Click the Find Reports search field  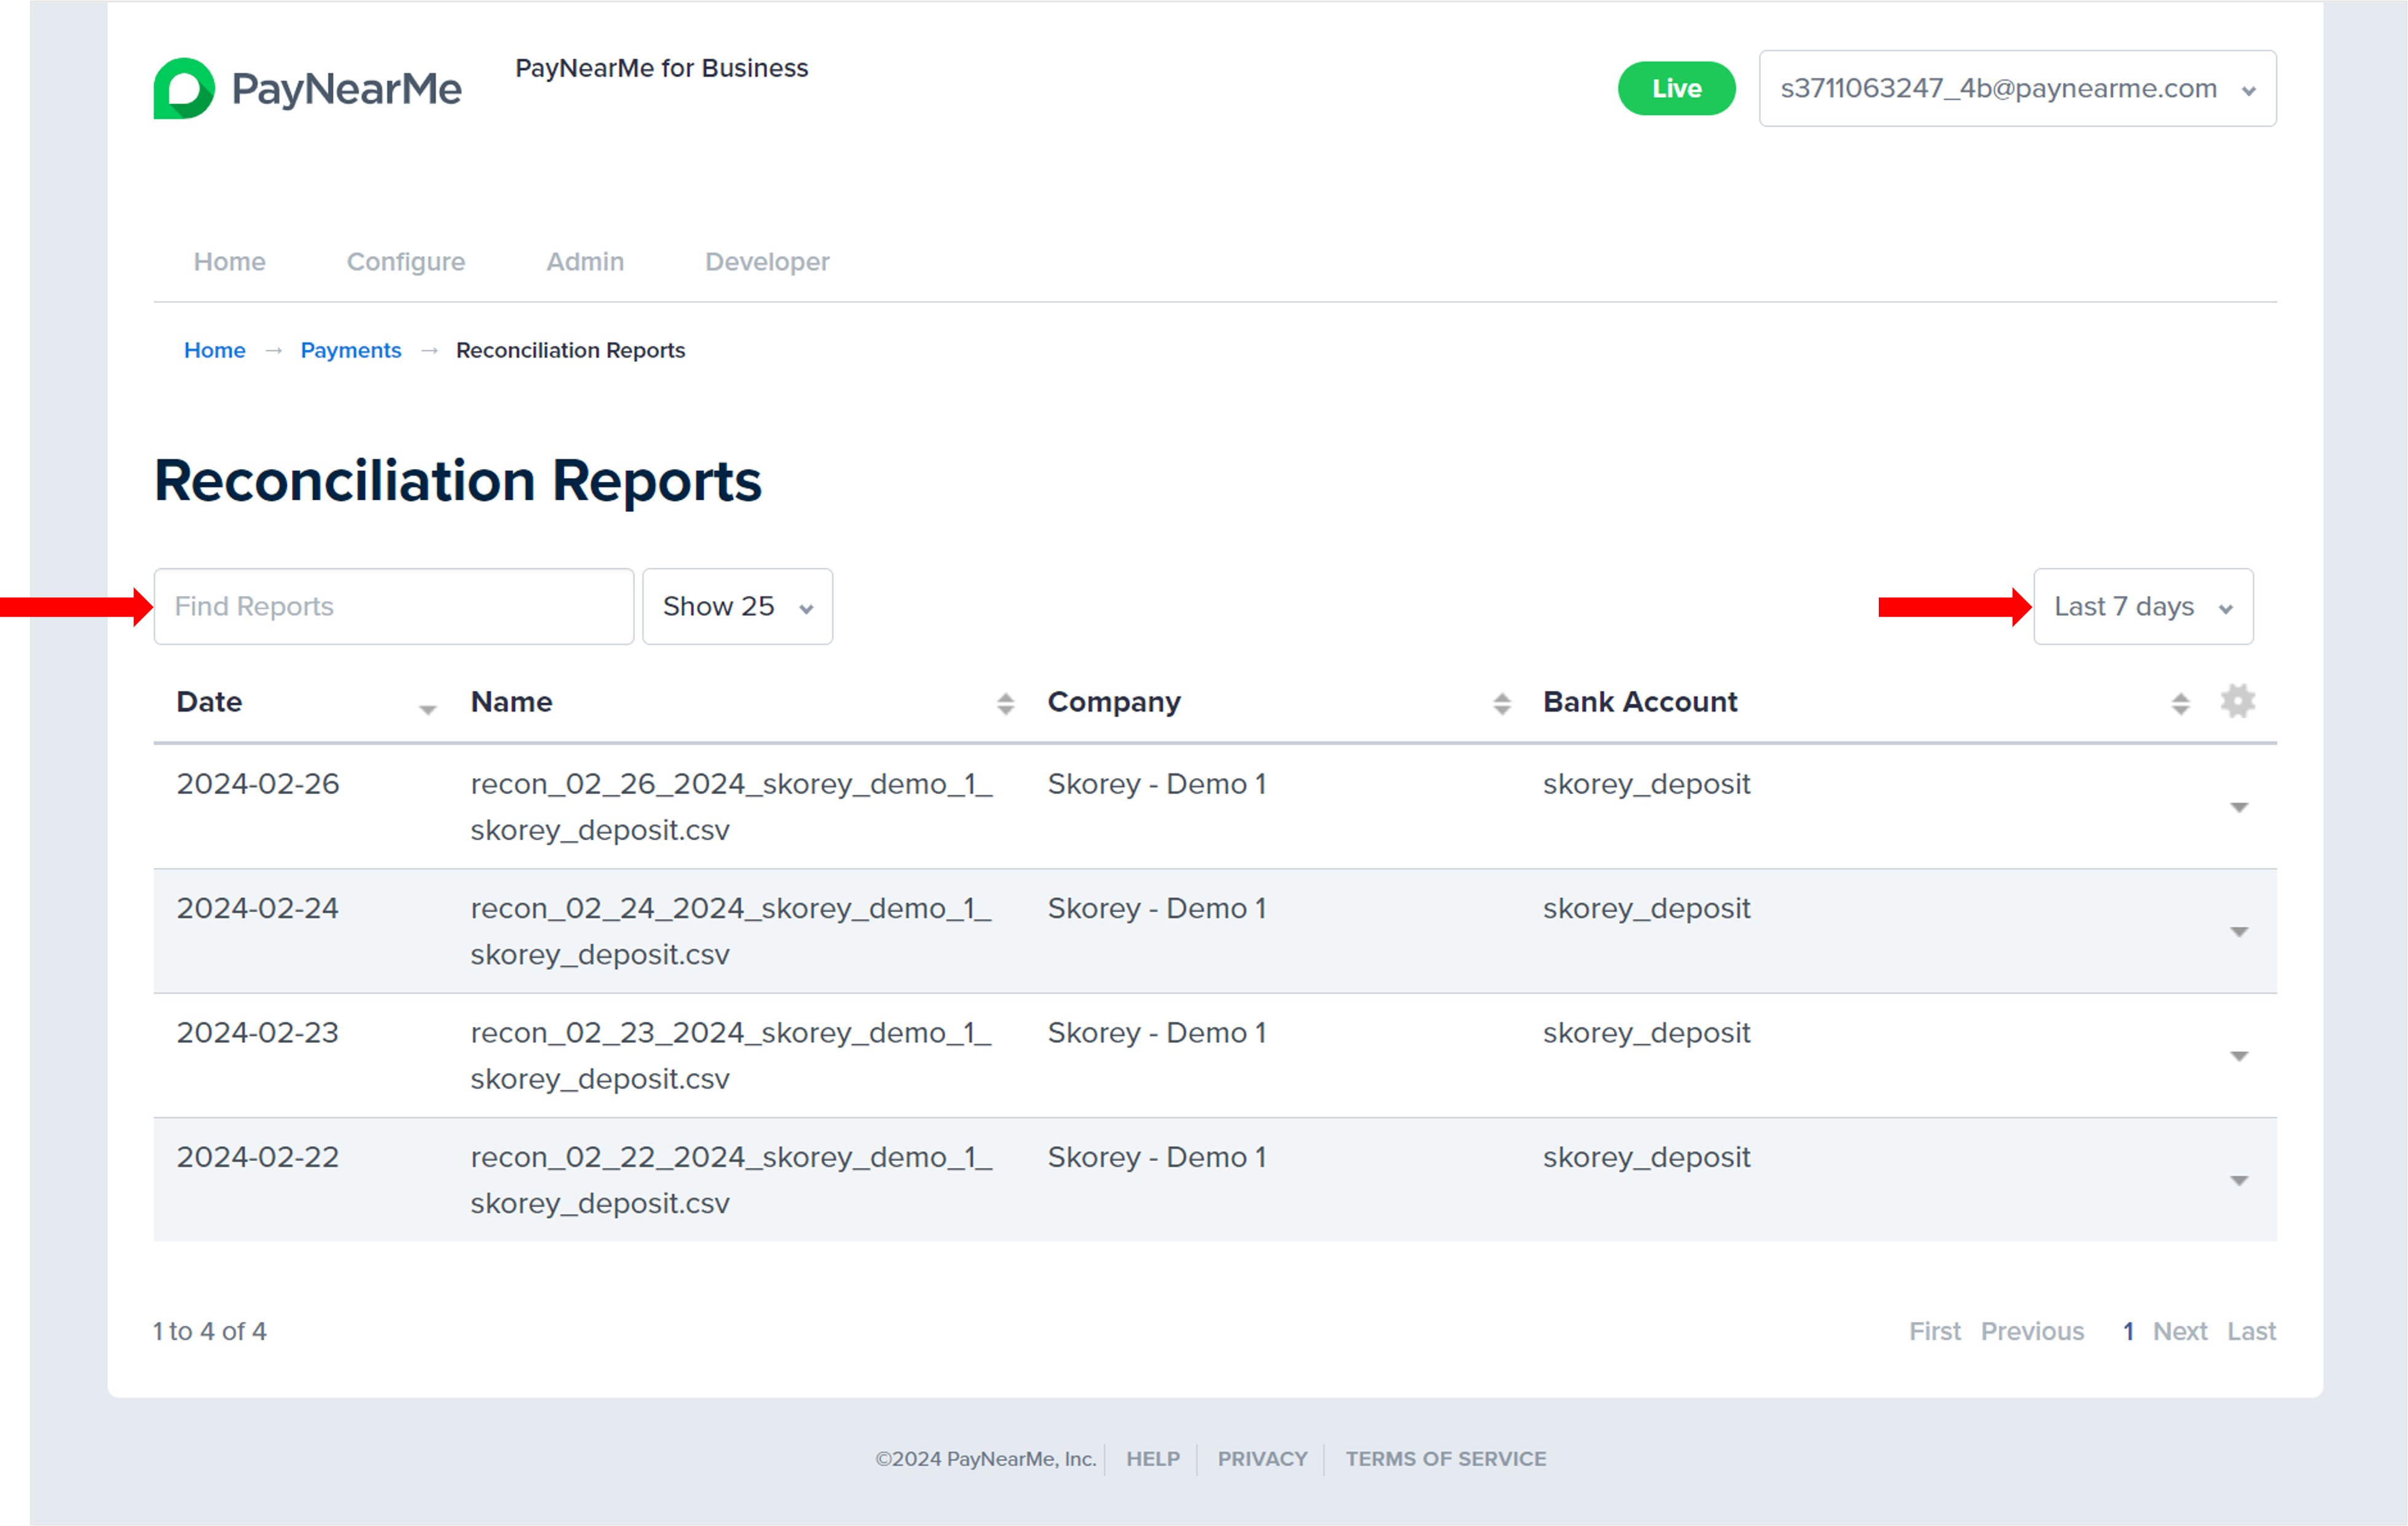pos(393,607)
